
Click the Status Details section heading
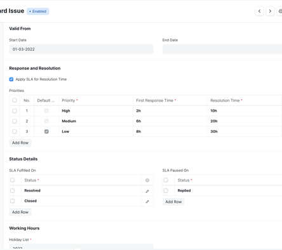pos(23,159)
